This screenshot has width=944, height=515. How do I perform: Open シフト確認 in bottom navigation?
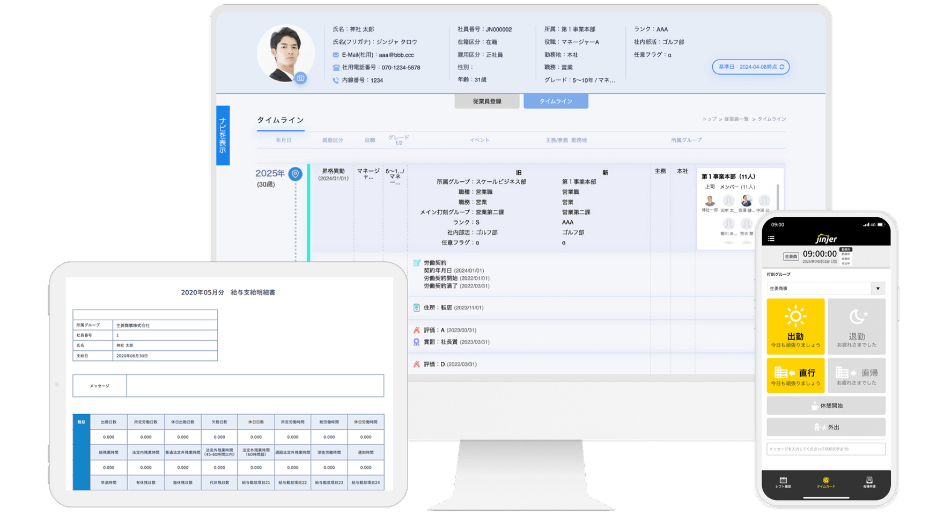tap(783, 482)
